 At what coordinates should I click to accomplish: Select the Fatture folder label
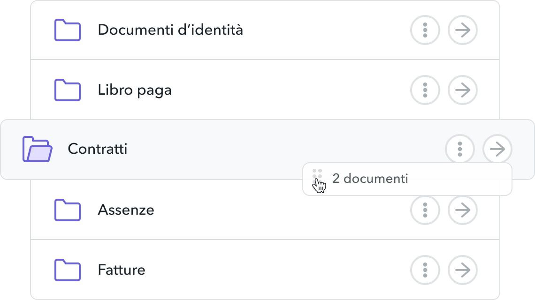tap(122, 270)
